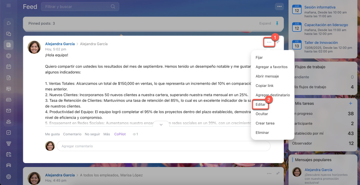Screen dimensions: 360x185
Task: Open the checkmark tasks icon in sidebar
Action: pyautogui.click(x=8, y=132)
